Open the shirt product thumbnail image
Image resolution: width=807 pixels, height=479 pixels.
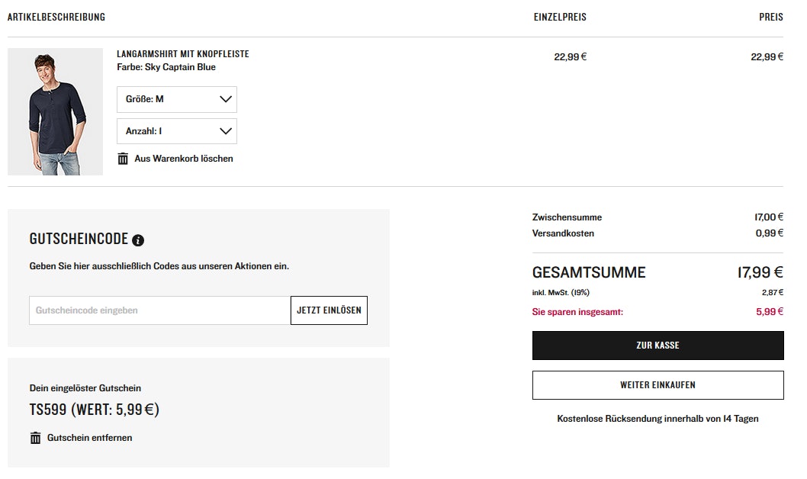pyautogui.click(x=55, y=112)
